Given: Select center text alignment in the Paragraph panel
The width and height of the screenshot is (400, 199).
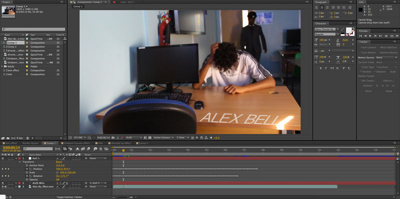Looking at the screenshot, I should click(321, 7).
